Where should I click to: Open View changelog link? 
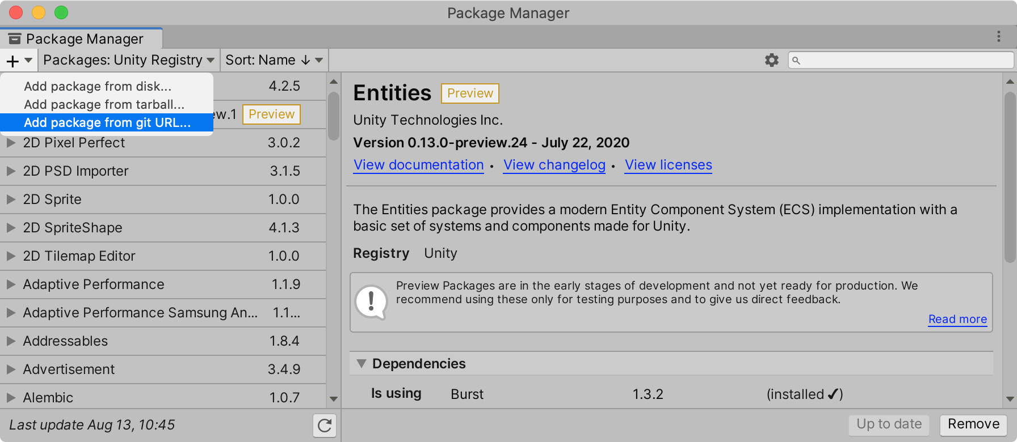(554, 165)
